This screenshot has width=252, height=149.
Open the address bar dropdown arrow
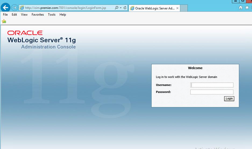coord(121,8)
